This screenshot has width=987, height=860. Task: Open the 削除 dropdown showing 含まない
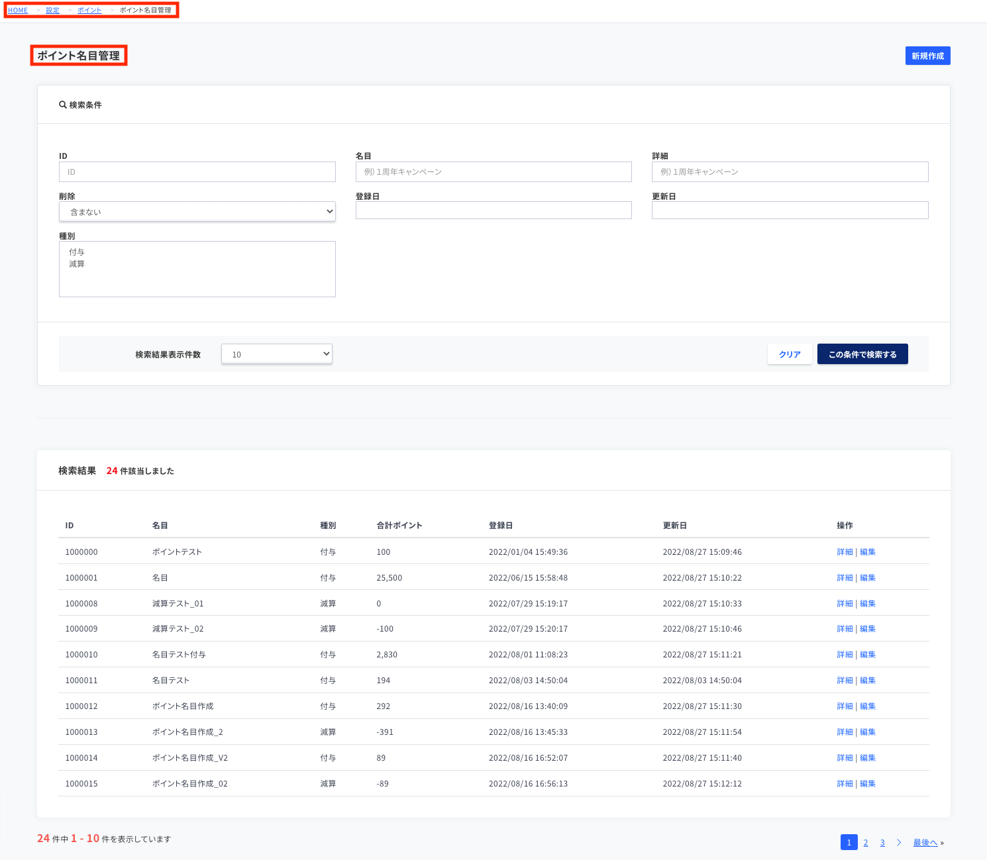tap(197, 212)
